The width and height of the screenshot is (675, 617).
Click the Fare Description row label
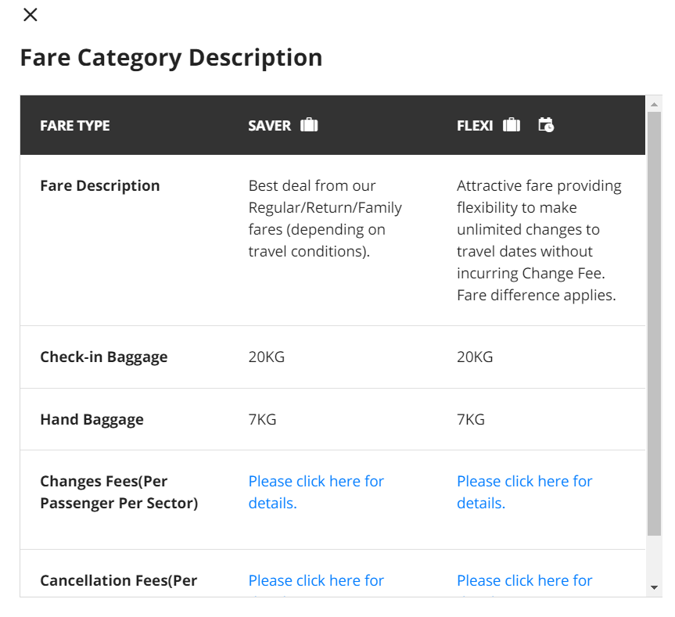(x=99, y=186)
